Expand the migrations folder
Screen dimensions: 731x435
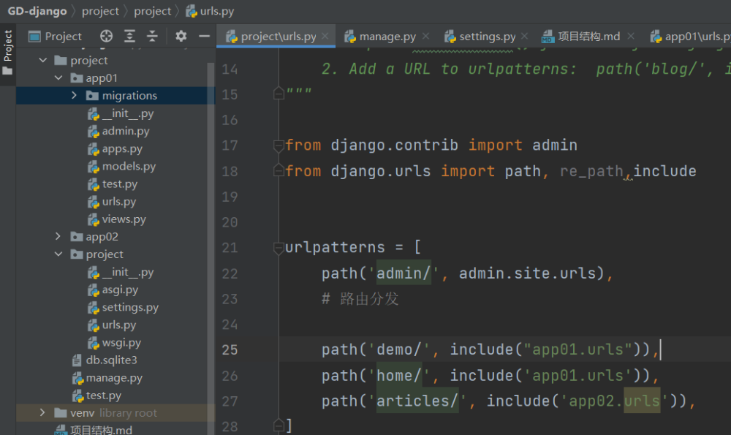75,96
